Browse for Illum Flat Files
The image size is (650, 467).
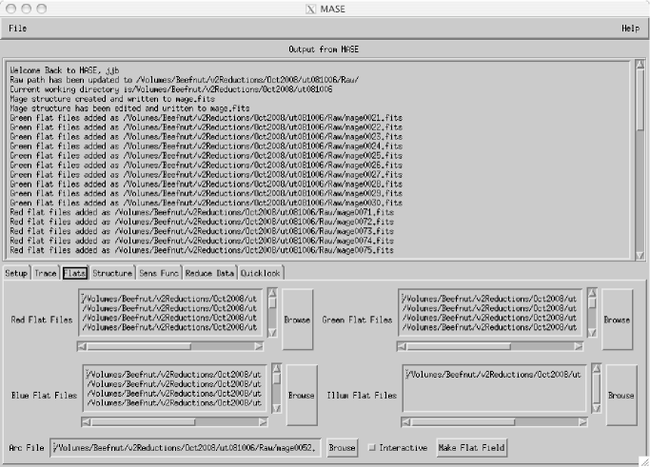tap(621, 395)
